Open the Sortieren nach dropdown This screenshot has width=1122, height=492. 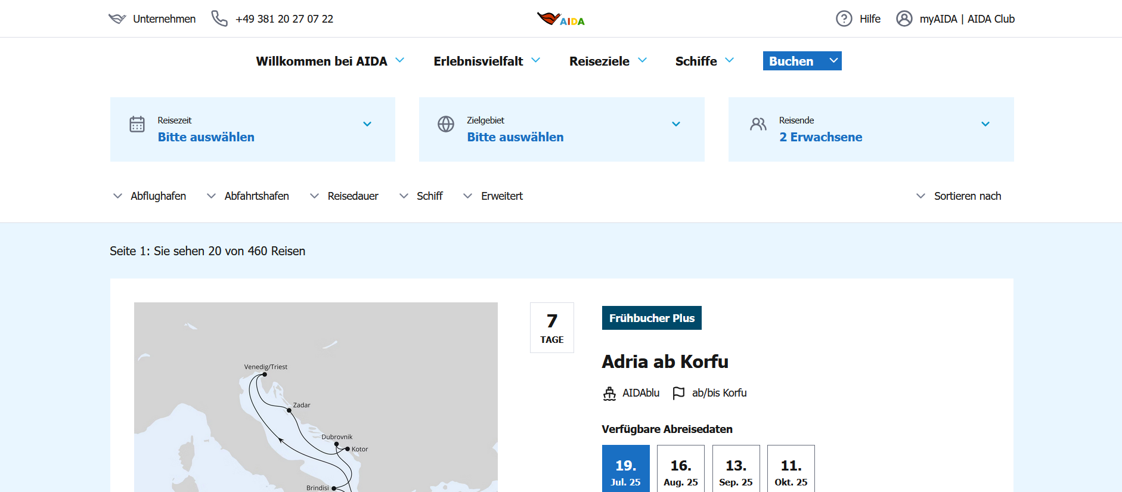click(x=959, y=196)
